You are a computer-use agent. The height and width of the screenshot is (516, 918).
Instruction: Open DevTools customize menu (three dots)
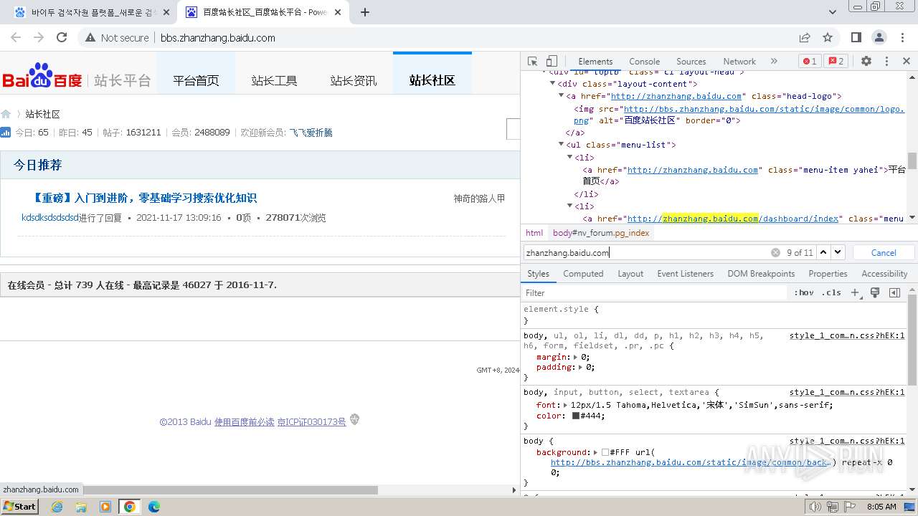pyautogui.click(x=886, y=62)
